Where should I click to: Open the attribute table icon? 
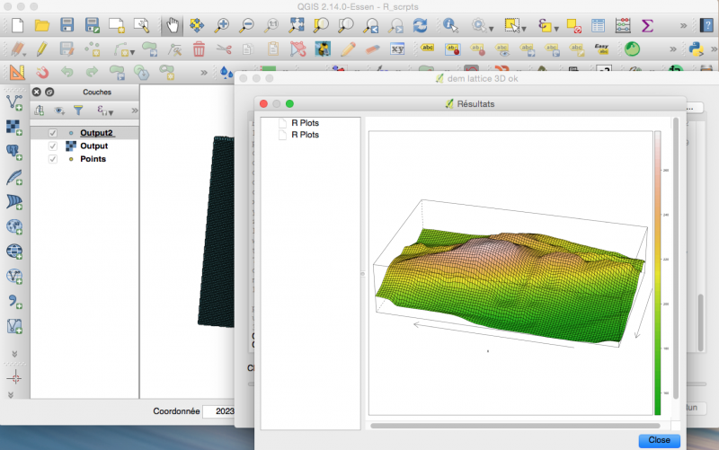click(598, 25)
